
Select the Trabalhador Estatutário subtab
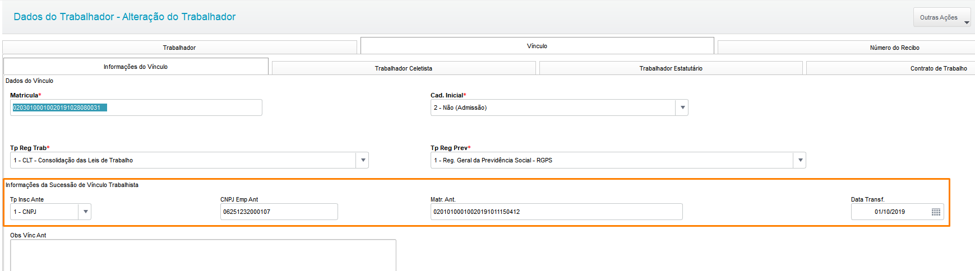(x=671, y=68)
